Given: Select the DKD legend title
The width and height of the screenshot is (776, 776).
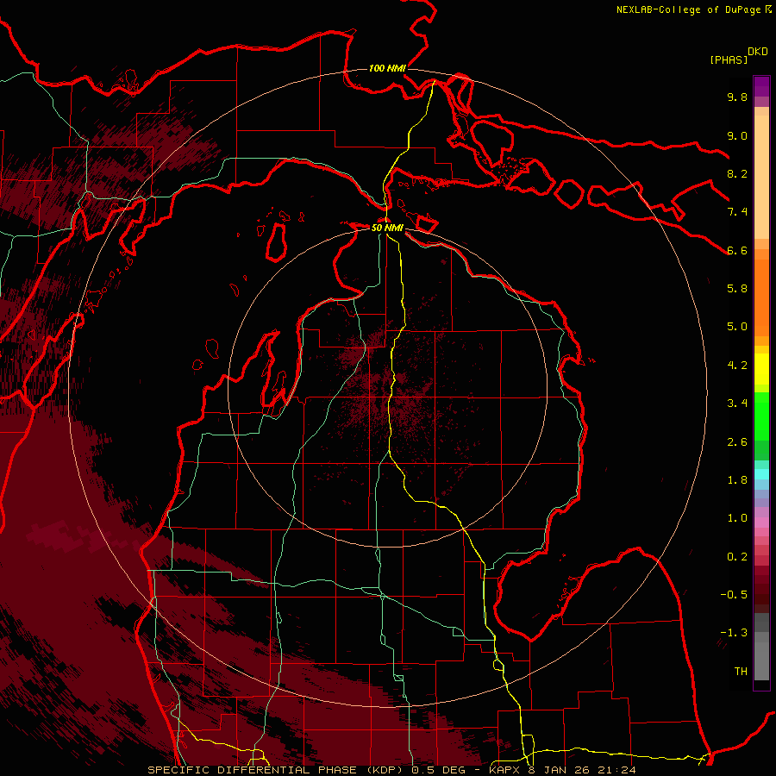Looking at the screenshot, I should pyautogui.click(x=758, y=52).
